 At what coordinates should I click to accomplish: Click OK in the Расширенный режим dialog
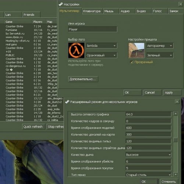click(149, 181)
